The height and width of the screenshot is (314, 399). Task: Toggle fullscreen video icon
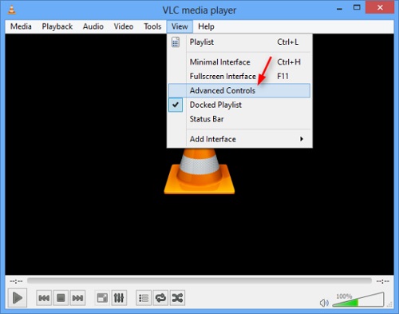[102, 298]
